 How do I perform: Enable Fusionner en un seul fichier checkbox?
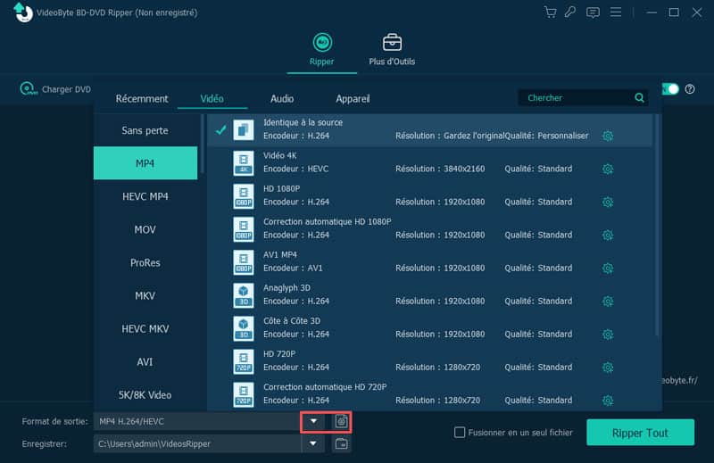tap(460, 433)
